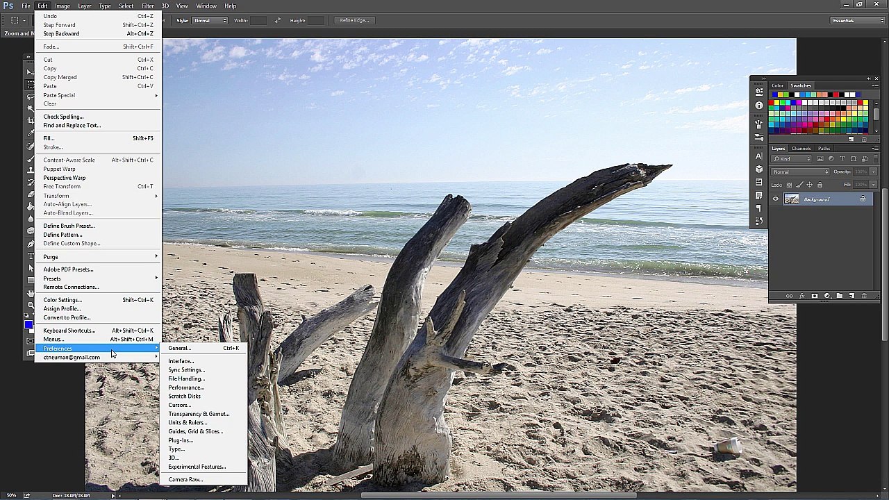Open the marquee tool preset picker arrow
The width and height of the screenshot is (889, 500).
(24, 20)
